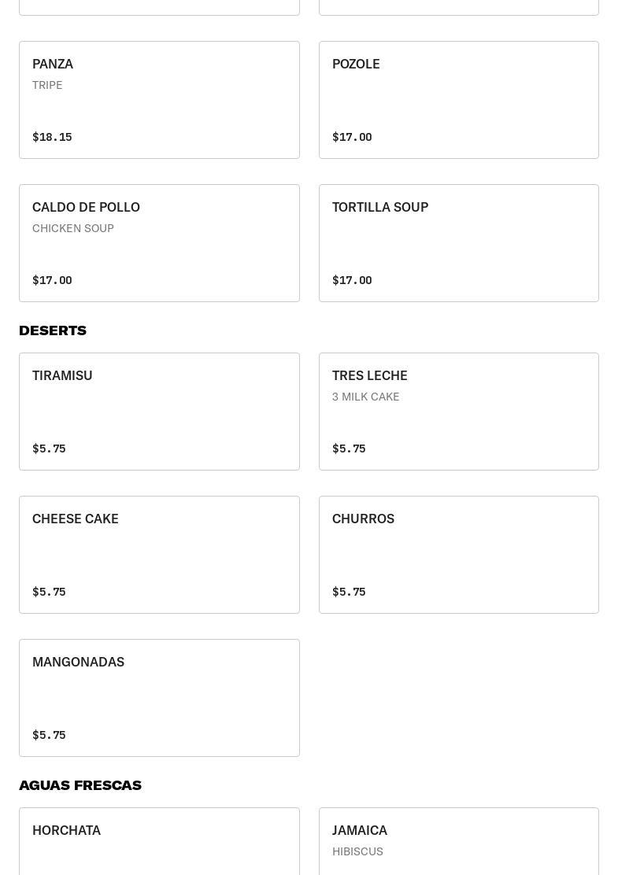Click the AGUAS FRESCAS section heading
The height and width of the screenshot is (875, 618).
80,785
